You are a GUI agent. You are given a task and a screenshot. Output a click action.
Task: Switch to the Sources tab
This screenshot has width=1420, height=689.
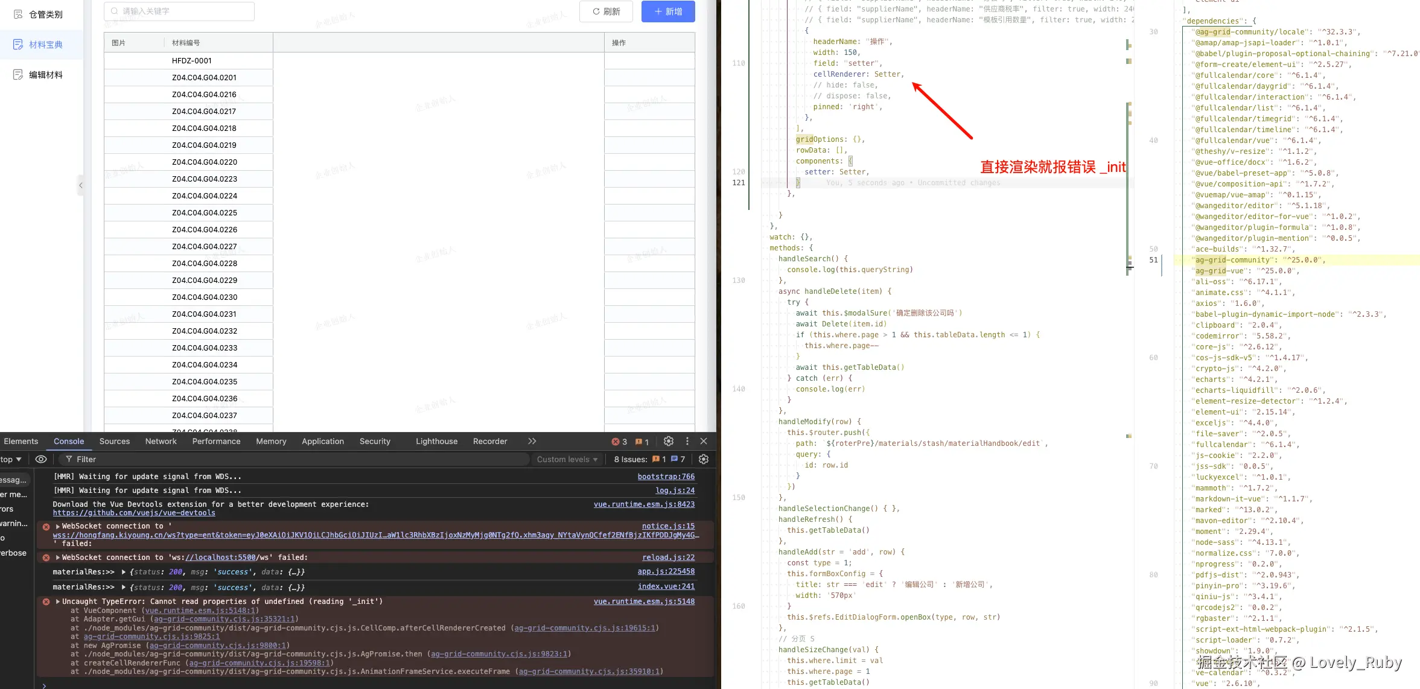(x=114, y=441)
